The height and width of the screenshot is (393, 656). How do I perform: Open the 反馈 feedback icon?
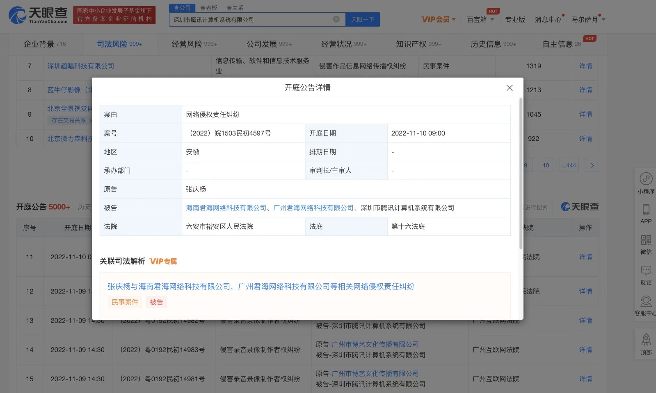(x=646, y=275)
